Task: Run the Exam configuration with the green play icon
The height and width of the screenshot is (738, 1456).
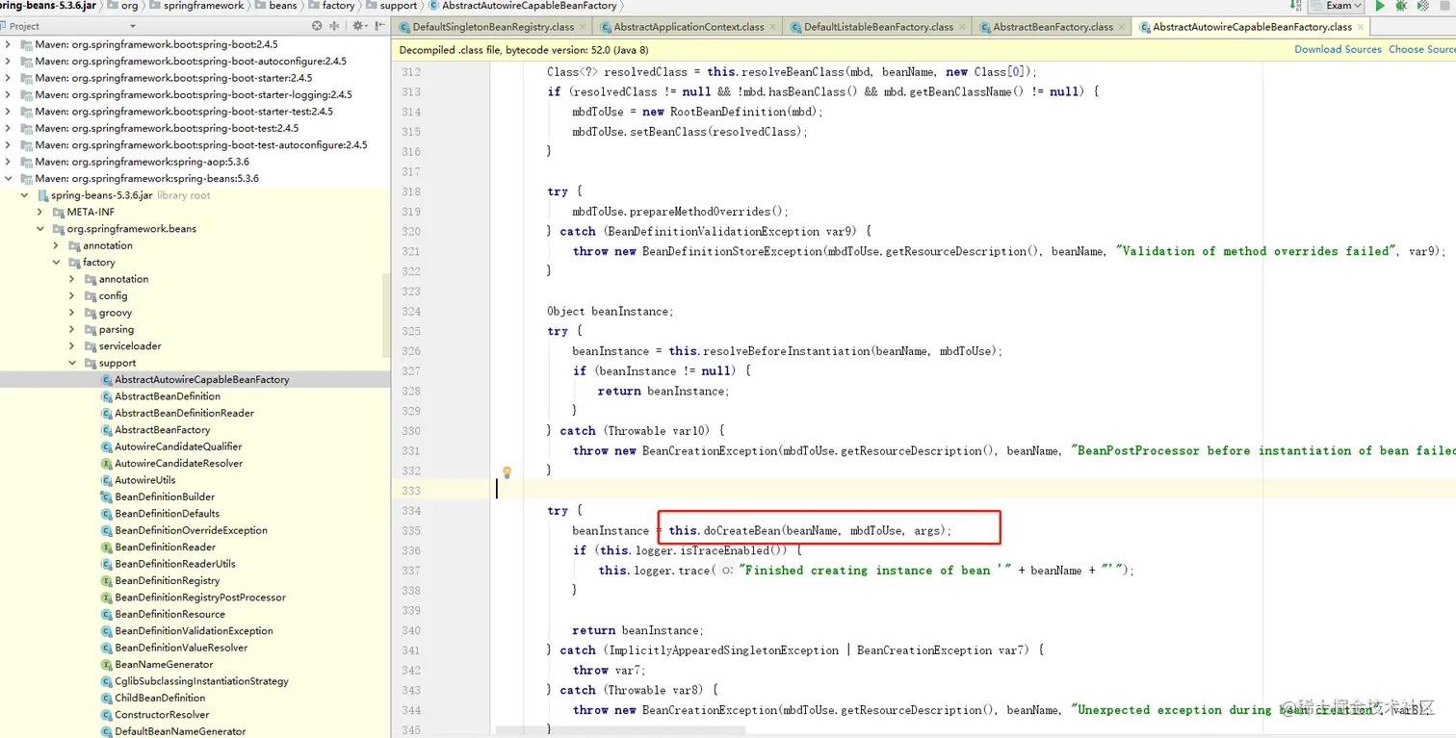Action: pos(1380,6)
